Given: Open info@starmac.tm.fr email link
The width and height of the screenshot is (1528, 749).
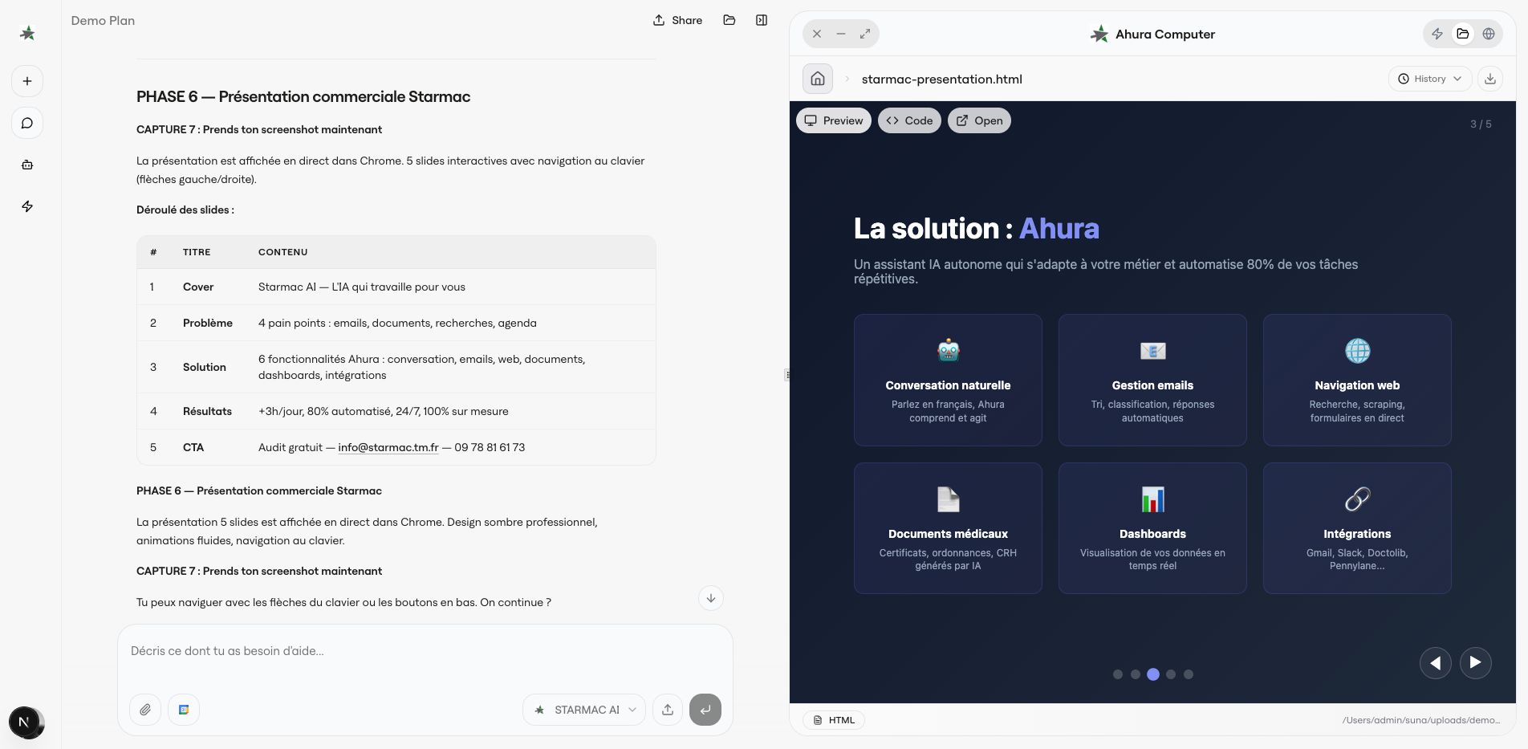Looking at the screenshot, I should pos(388,447).
